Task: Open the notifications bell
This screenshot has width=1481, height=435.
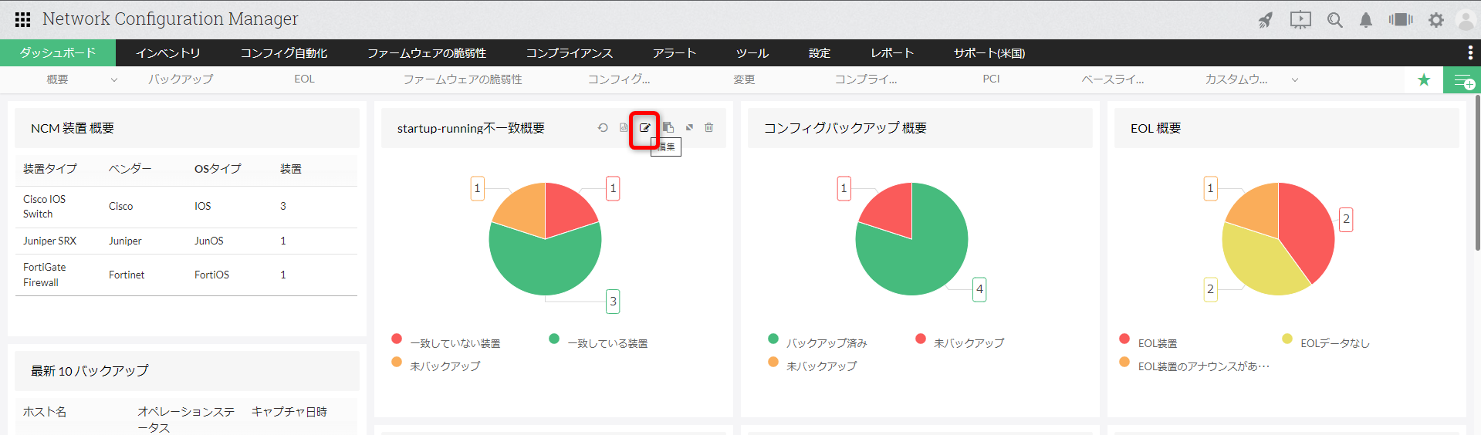Action: click(1365, 20)
